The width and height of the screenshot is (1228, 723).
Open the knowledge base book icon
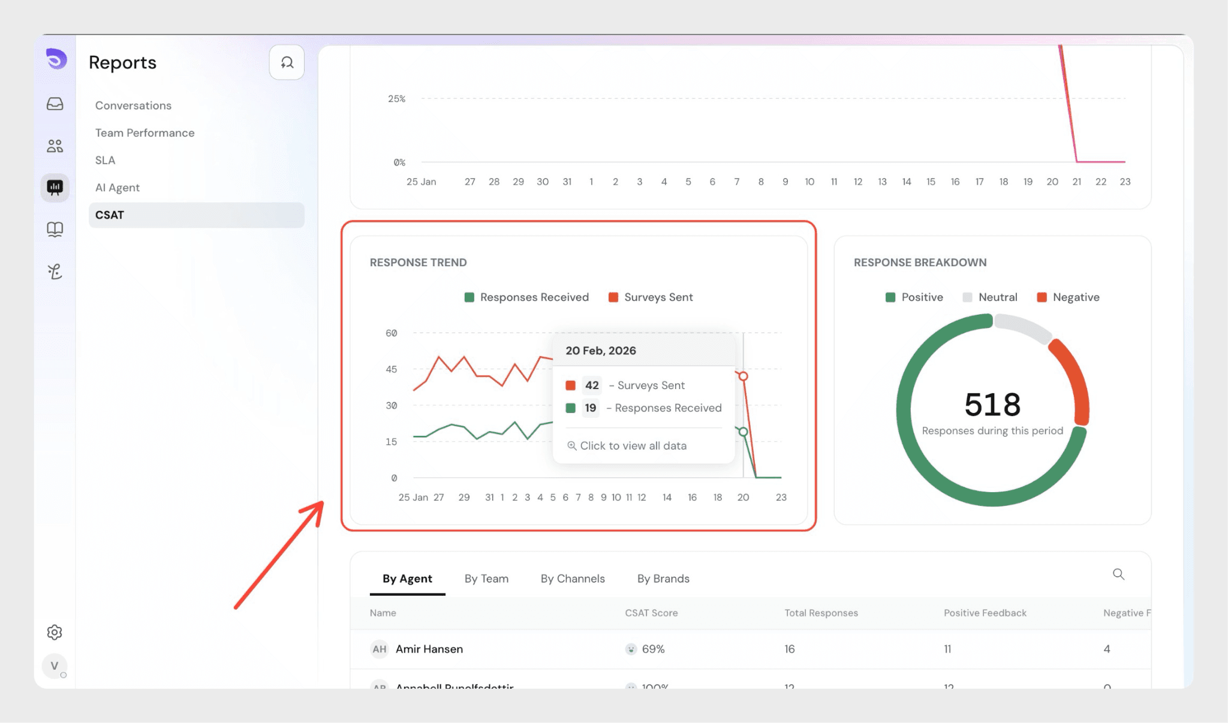pos(55,230)
